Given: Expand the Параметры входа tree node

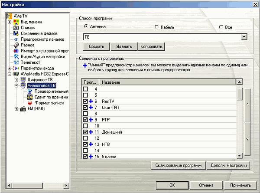Looking at the screenshot, I should (x=10, y=68).
